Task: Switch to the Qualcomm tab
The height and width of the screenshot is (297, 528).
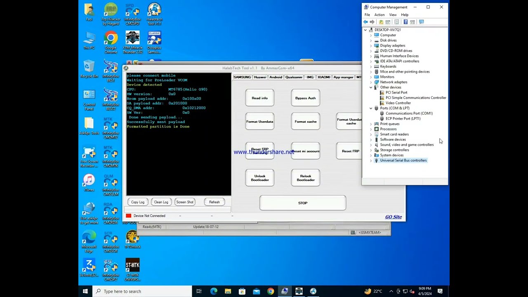Action: 294,77
